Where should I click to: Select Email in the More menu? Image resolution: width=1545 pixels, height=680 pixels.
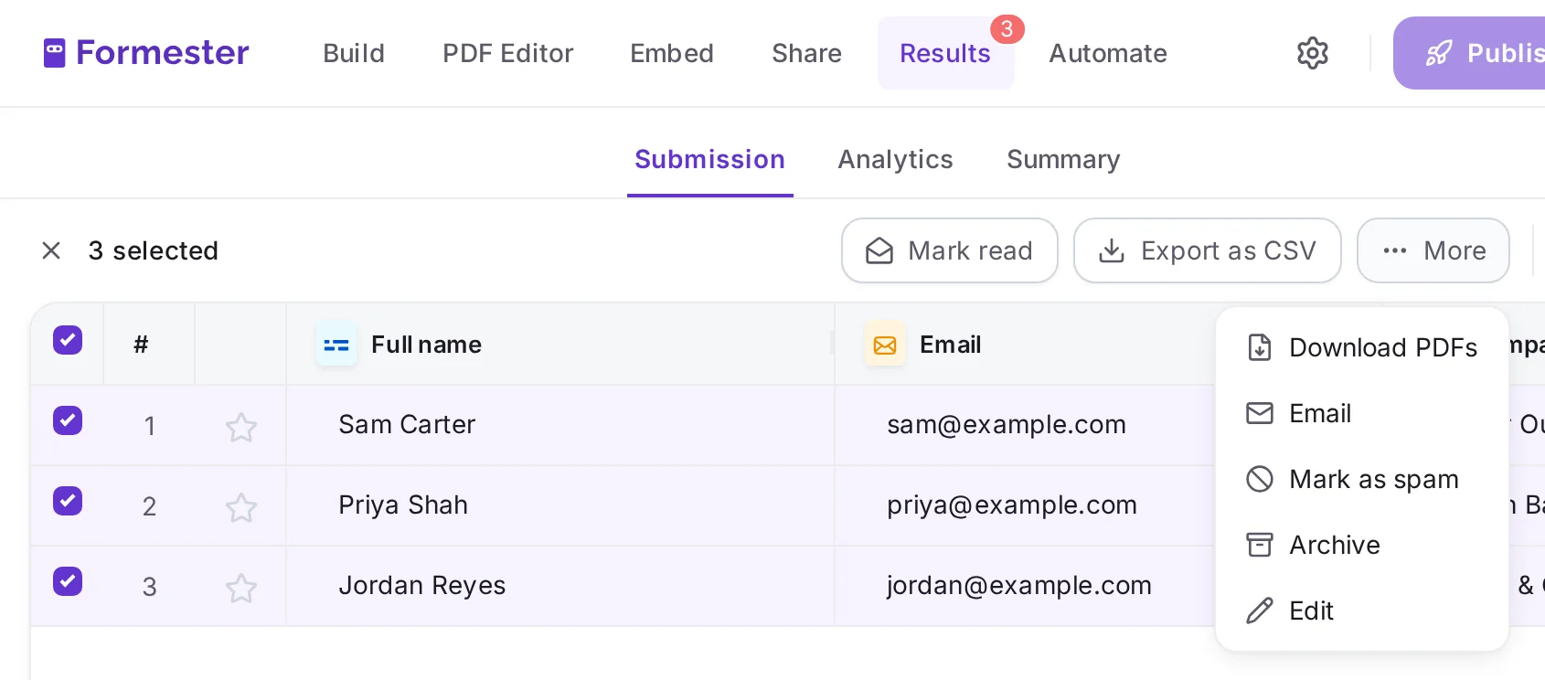tap(1362, 413)
